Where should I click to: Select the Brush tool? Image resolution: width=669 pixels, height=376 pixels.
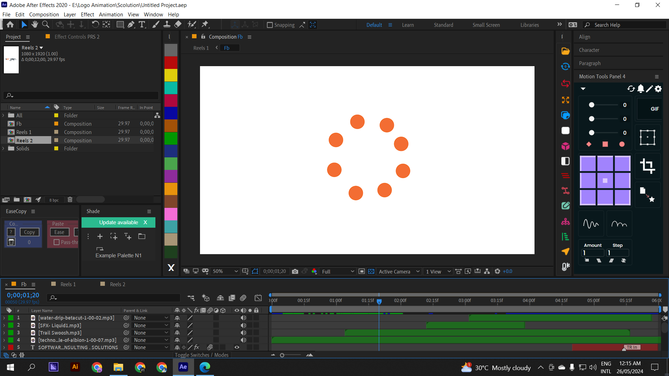[156, 24]
